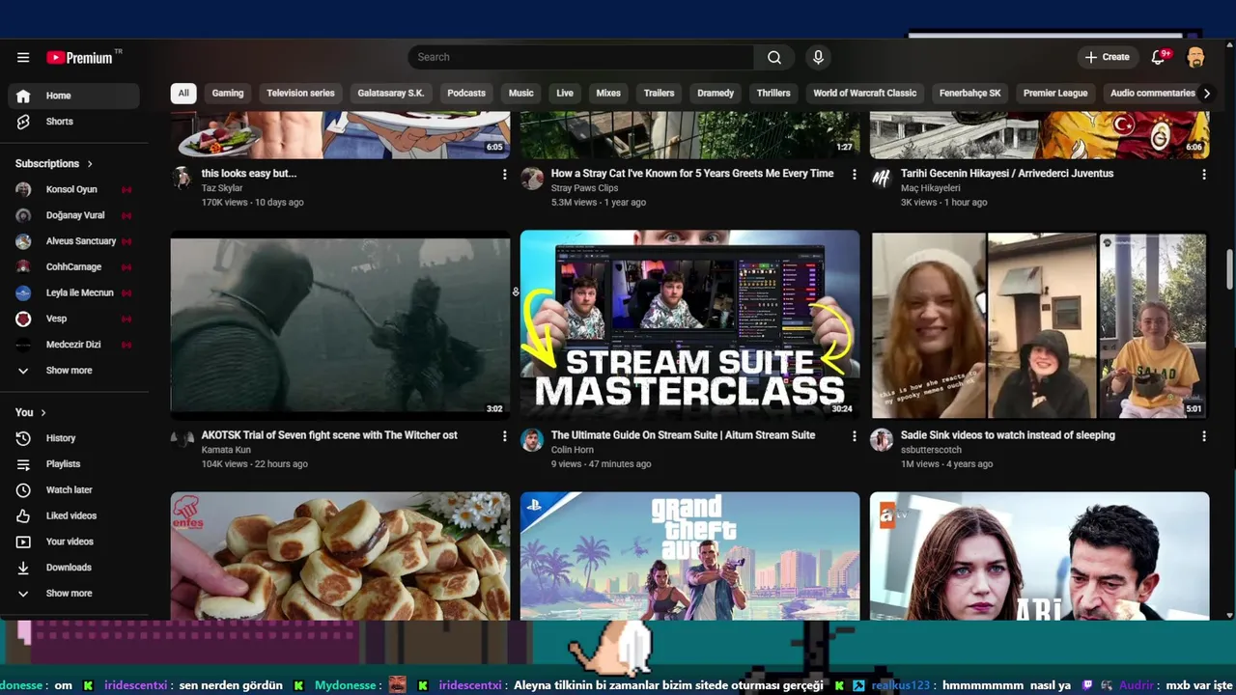The height and width of the screenshot is (695, 1236).
Task: Click the Create button
Action: pyautogui.click(x=1107, y=58)
